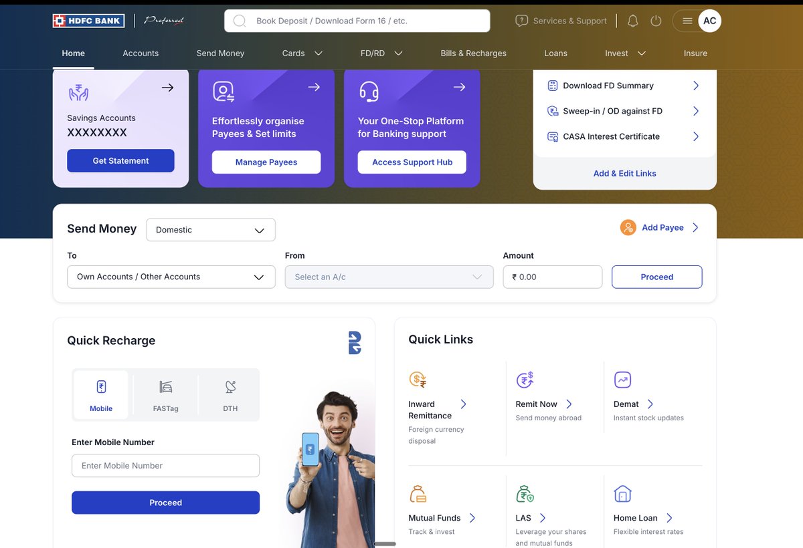Click the power logout icon
This screenshot has height=548, width=803.
click(x=656, y=21)
